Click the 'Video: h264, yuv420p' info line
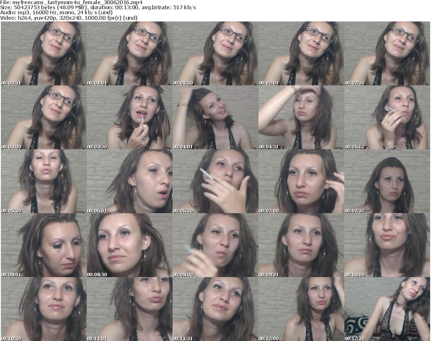The width and height of the screenshot is (431, 341). tap(69, 18)
